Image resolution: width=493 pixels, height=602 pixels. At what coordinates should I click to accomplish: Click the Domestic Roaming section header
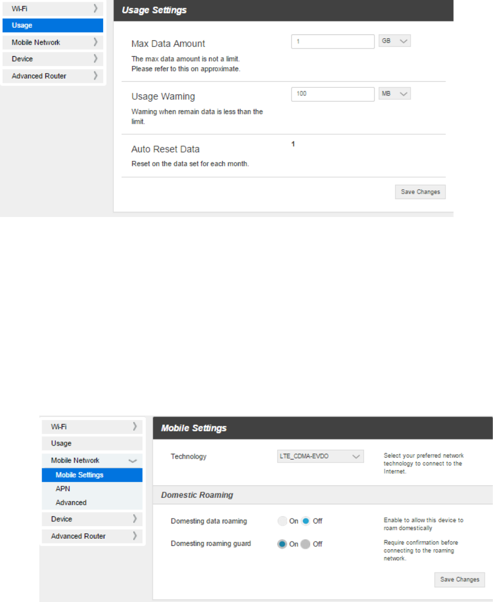click(197, 495)
